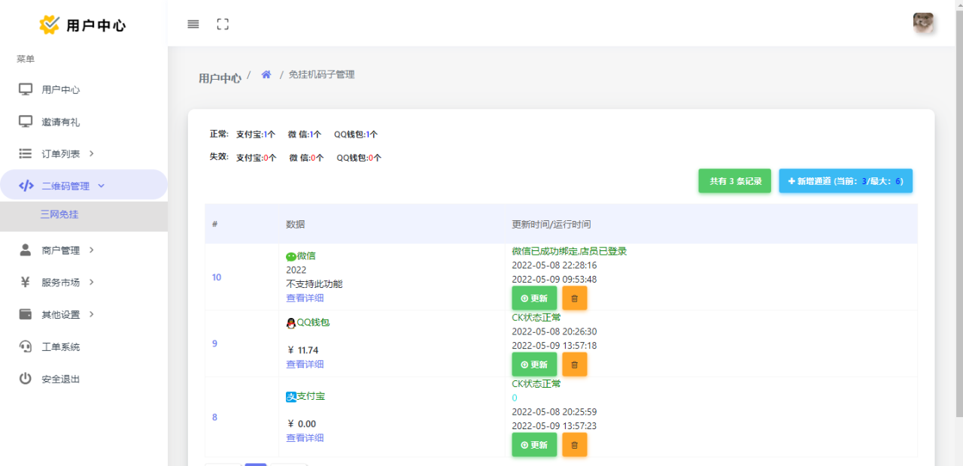Toggle the hamburger sidebar menu icon
Viewport: 963px width, 466px height.
193,24
